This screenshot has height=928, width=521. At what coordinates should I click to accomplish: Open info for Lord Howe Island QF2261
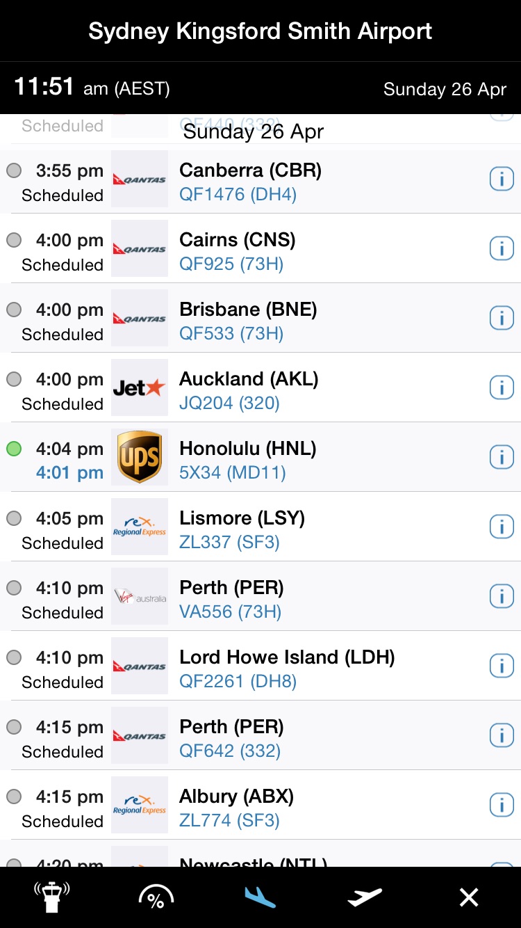[x=502, y=666]
